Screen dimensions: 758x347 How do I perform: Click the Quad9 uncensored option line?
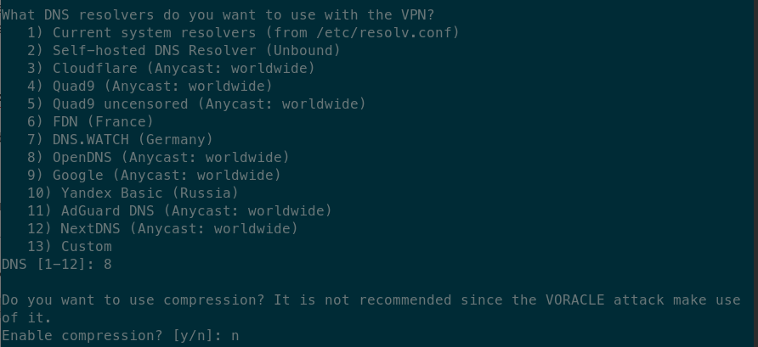[x=196, y=104]
